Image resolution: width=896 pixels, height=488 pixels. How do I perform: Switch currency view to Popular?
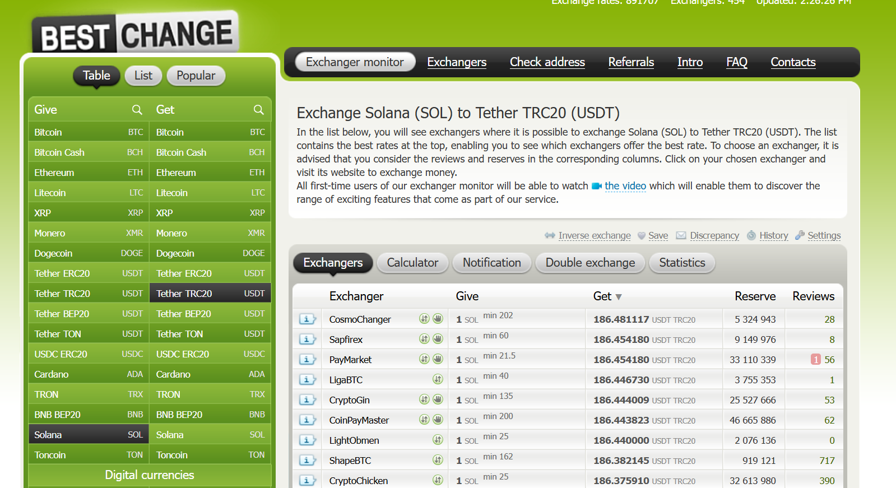pyautogui.click(x=196, y=76)
